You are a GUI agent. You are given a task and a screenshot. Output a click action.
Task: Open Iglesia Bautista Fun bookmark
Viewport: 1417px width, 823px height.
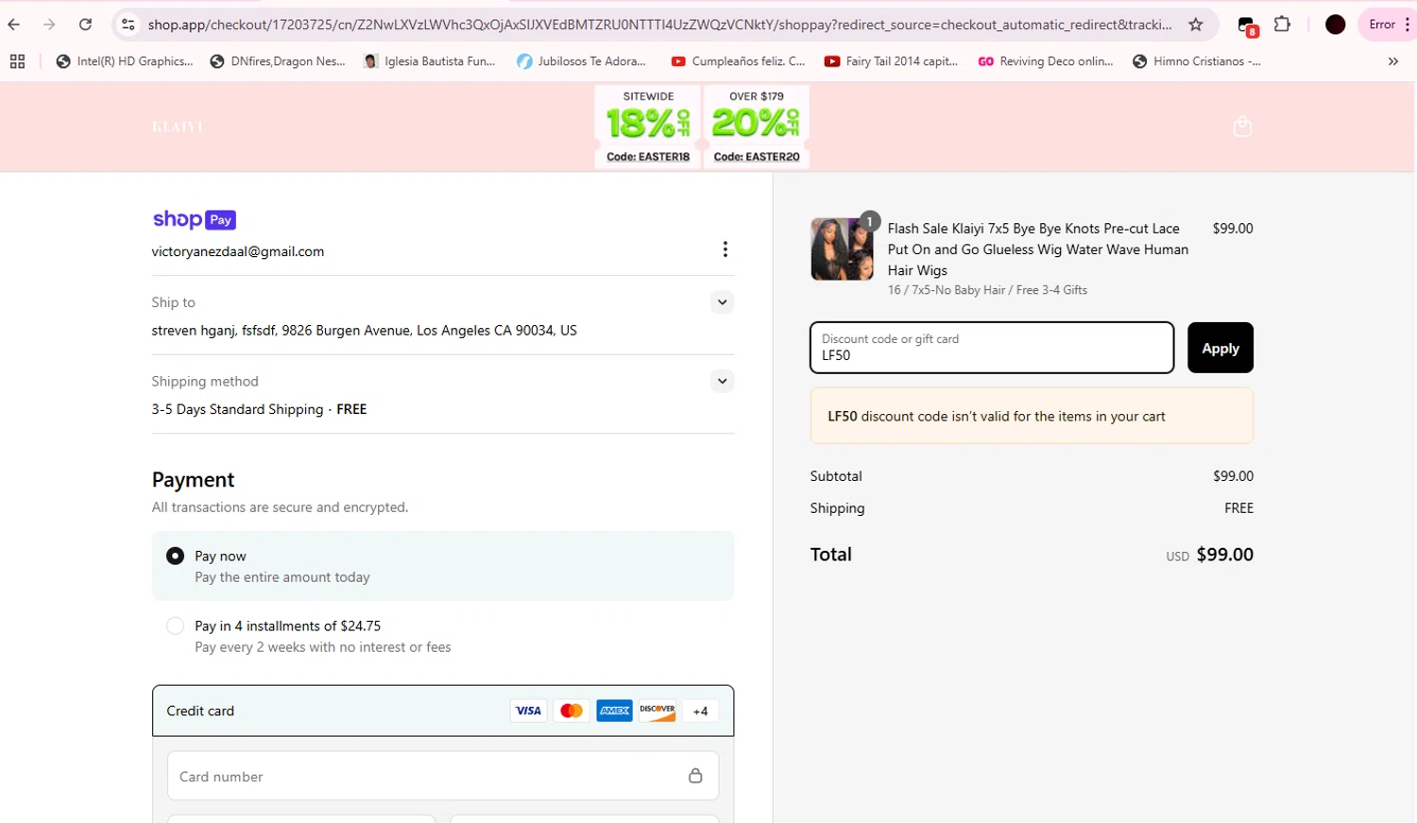tap(430, 61)
